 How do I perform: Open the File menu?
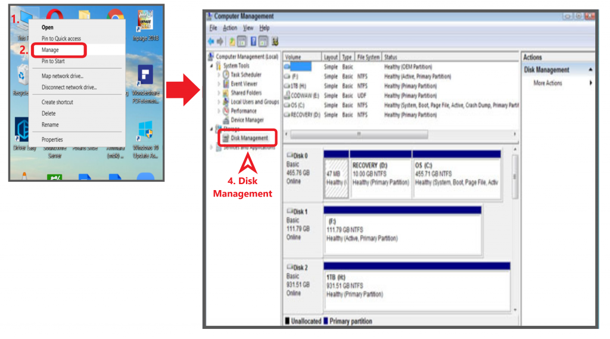pos(213,28)
